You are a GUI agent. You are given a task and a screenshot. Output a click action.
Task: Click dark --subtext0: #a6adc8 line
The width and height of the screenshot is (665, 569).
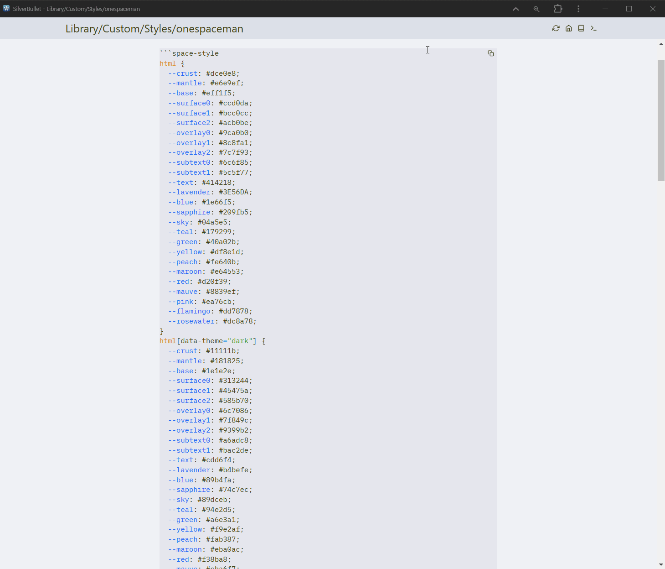pyautogui.click(x=210, y=440)
